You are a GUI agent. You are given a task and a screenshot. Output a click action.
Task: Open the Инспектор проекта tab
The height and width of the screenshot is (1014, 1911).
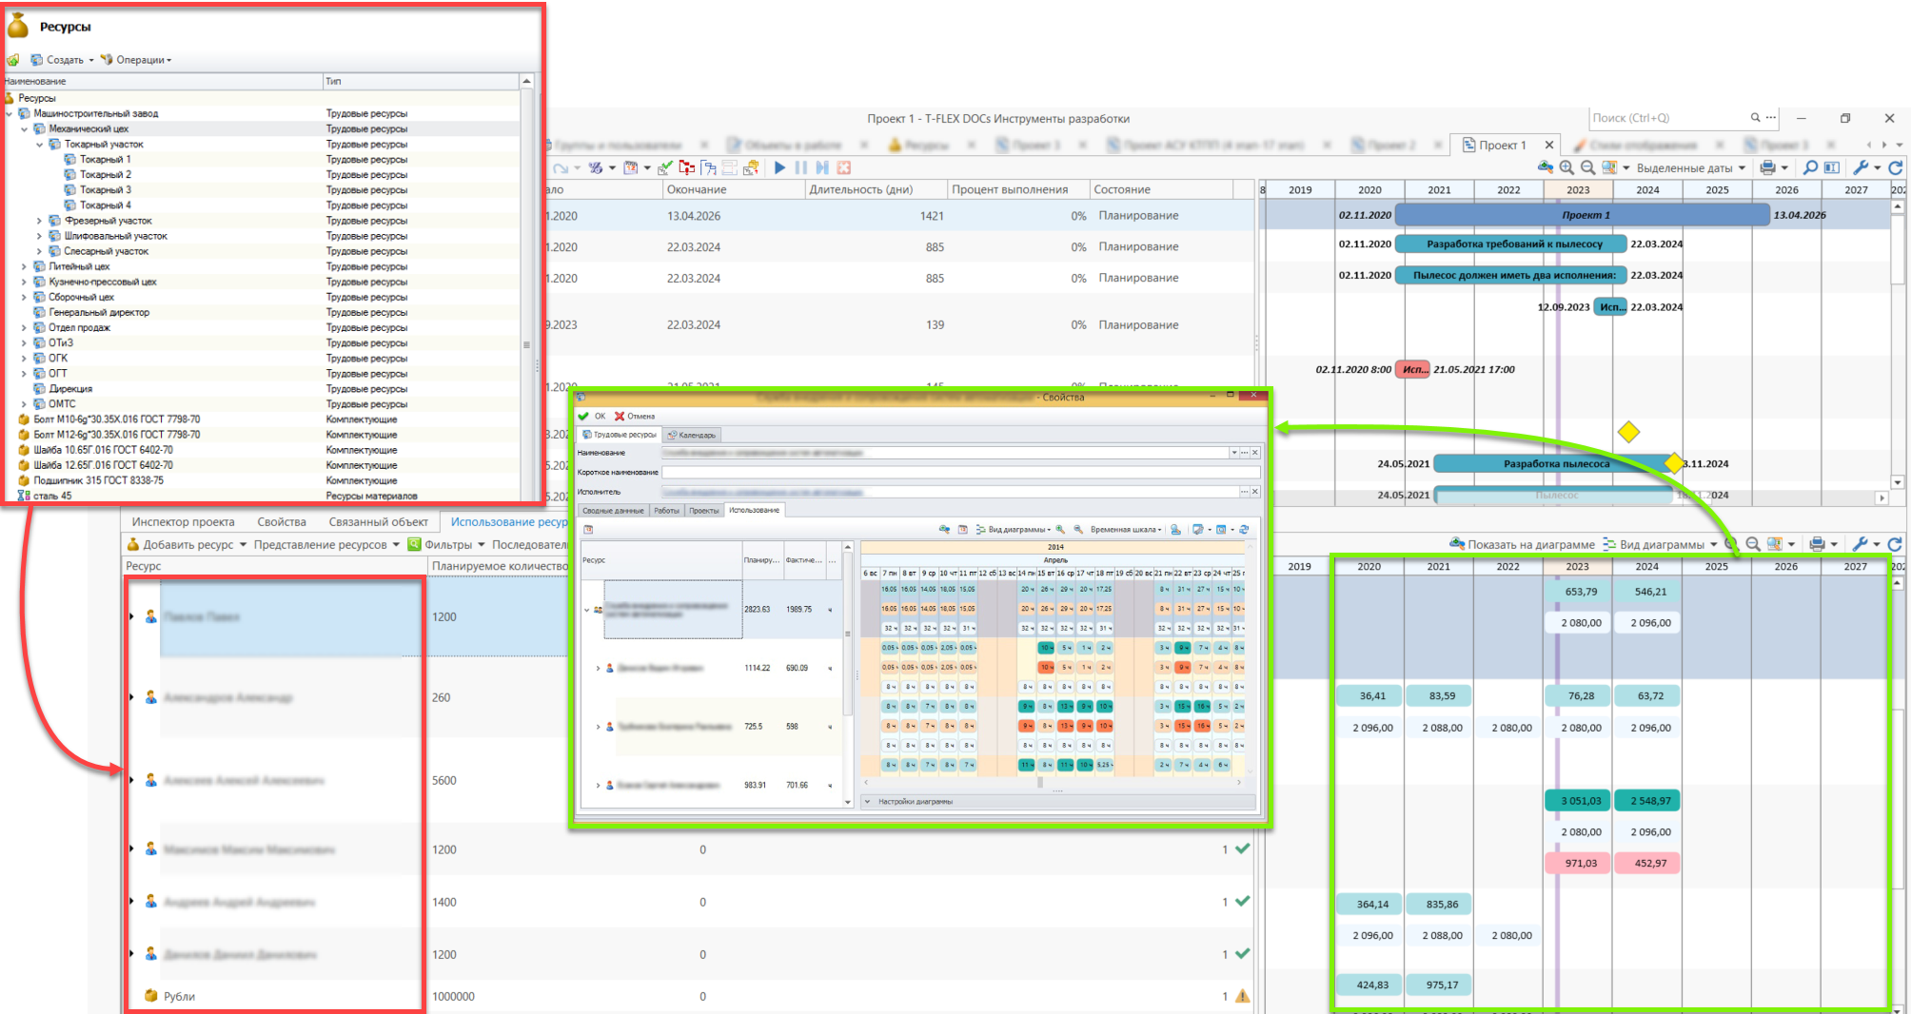tap(183, 522)
